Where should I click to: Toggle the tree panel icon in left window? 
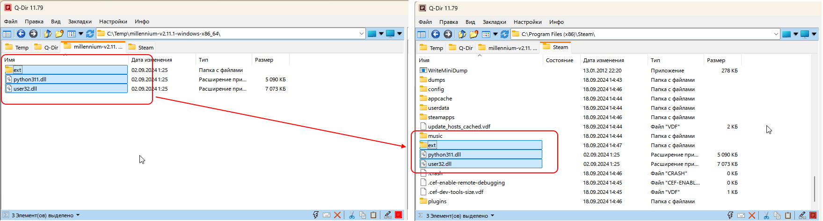pyautogui.click(x=7, y=34)
